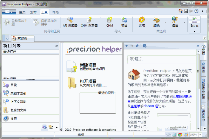This screenshot has height=139, width=209.
Task: Open the application menu button
Action: (9, 12)
